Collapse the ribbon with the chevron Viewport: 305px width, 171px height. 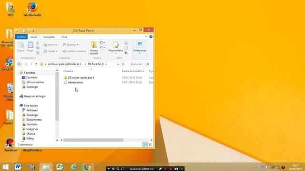pos(146,37)
